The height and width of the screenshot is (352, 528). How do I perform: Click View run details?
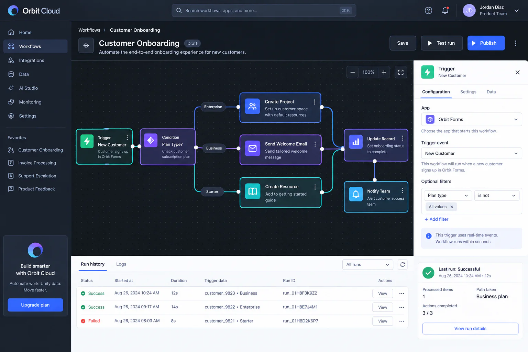[x=470, y=329]
